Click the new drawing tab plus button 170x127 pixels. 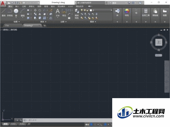point(45,26)
